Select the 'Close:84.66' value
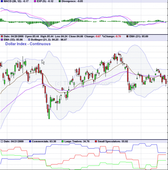This screenshot has width=168, height=170. 76,36
